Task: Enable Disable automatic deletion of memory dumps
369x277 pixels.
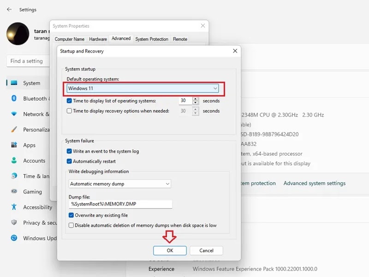Action: 71,225
